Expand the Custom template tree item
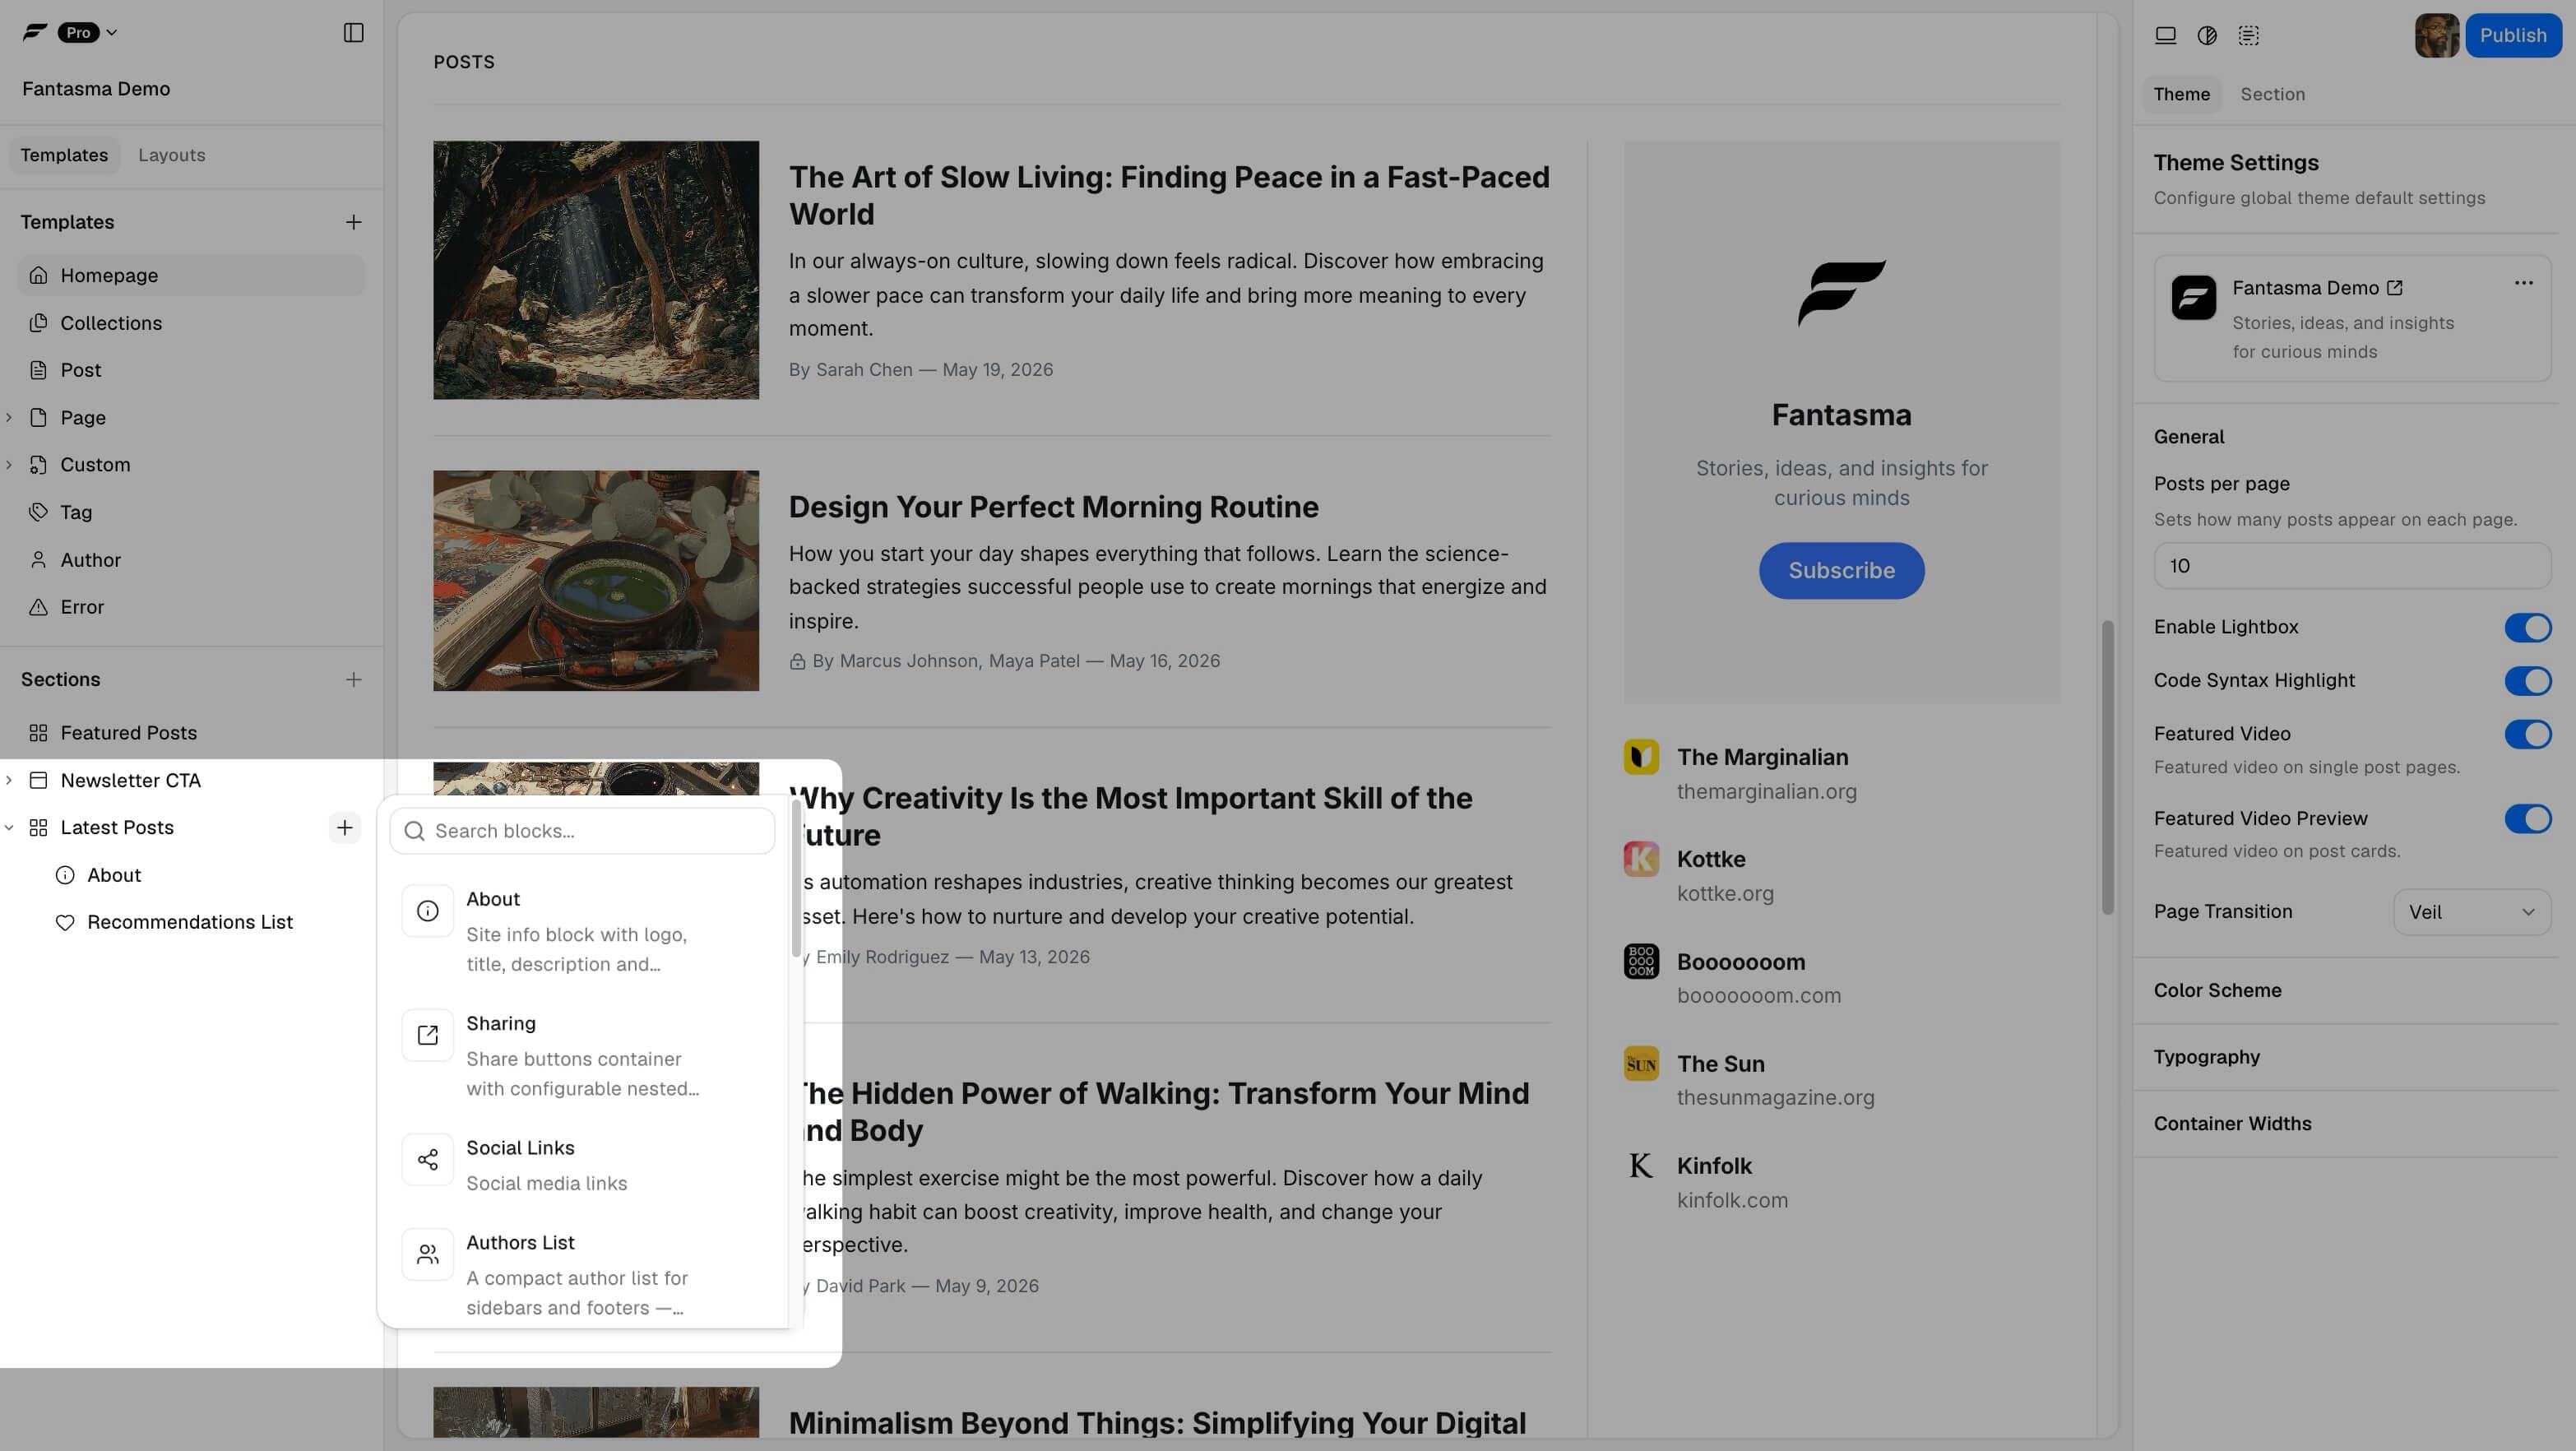 coord(9,465)
